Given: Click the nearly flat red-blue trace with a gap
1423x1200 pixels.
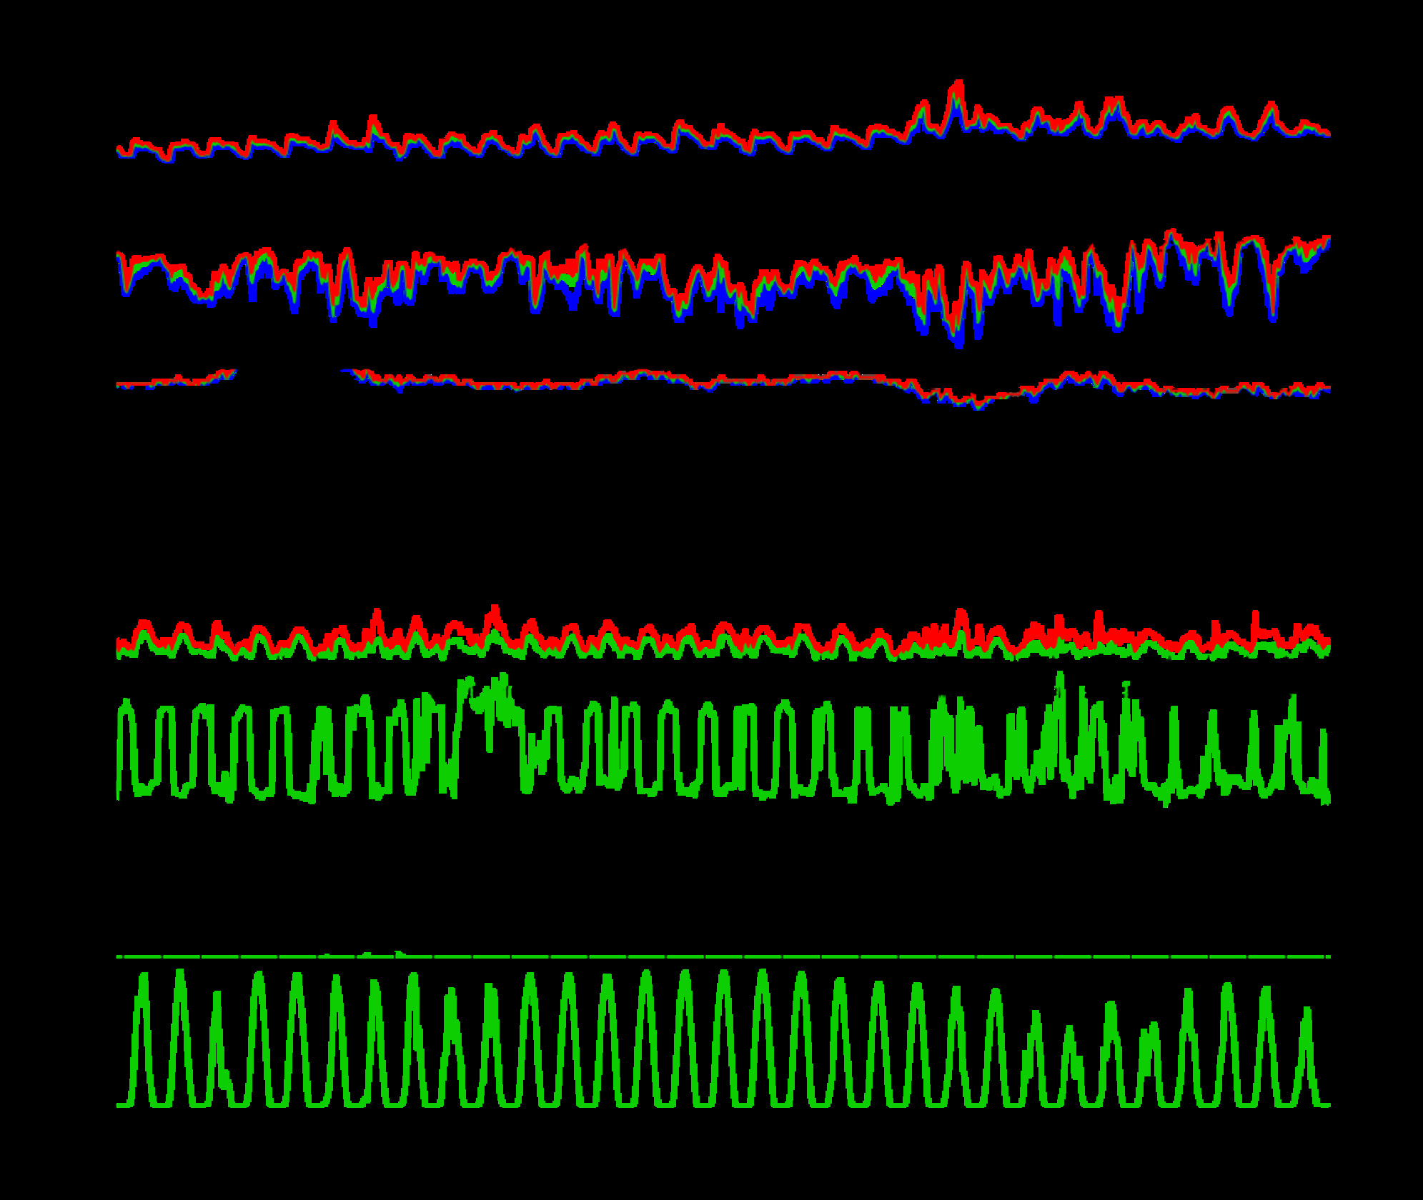Looking at the screenshot, I should coord(723,389).
